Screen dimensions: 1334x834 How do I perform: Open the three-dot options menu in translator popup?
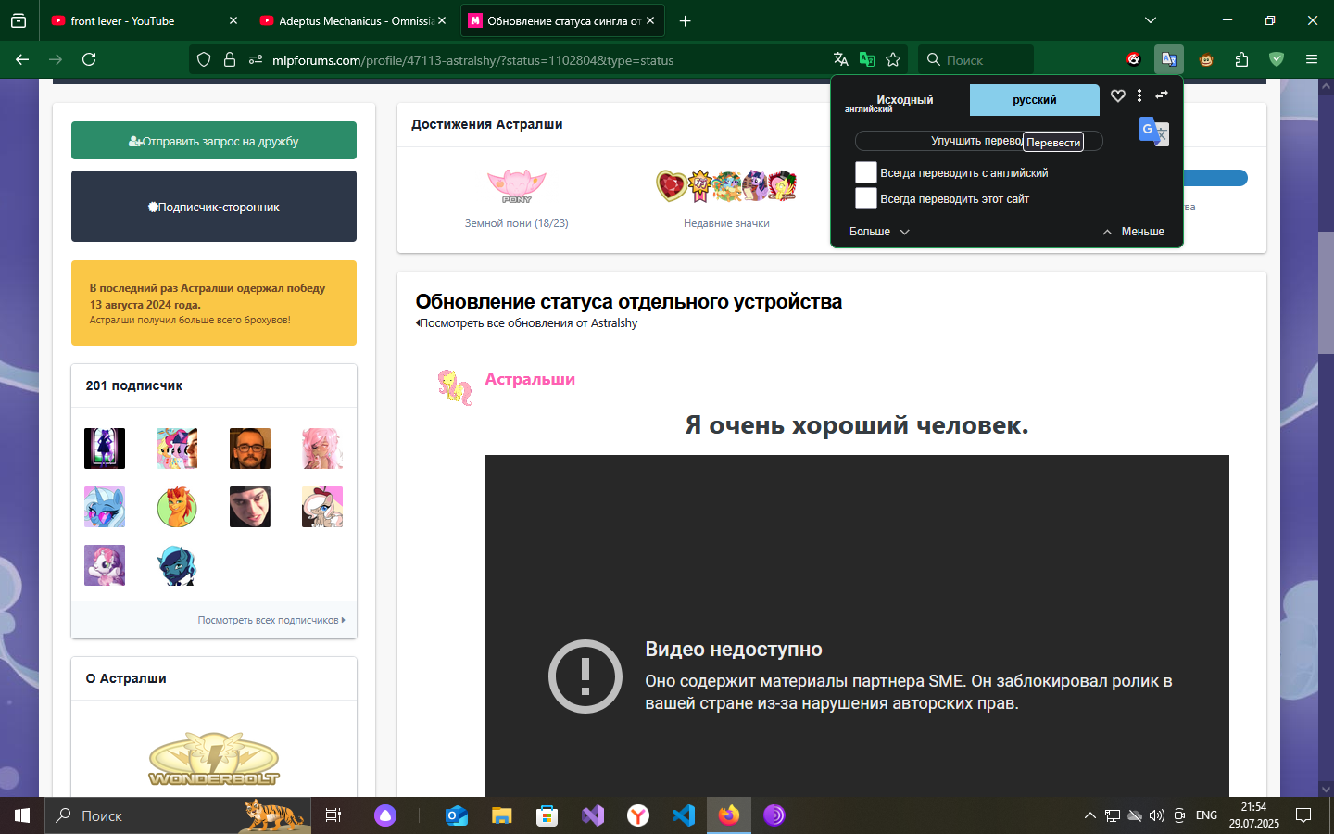click(1139, 95)
